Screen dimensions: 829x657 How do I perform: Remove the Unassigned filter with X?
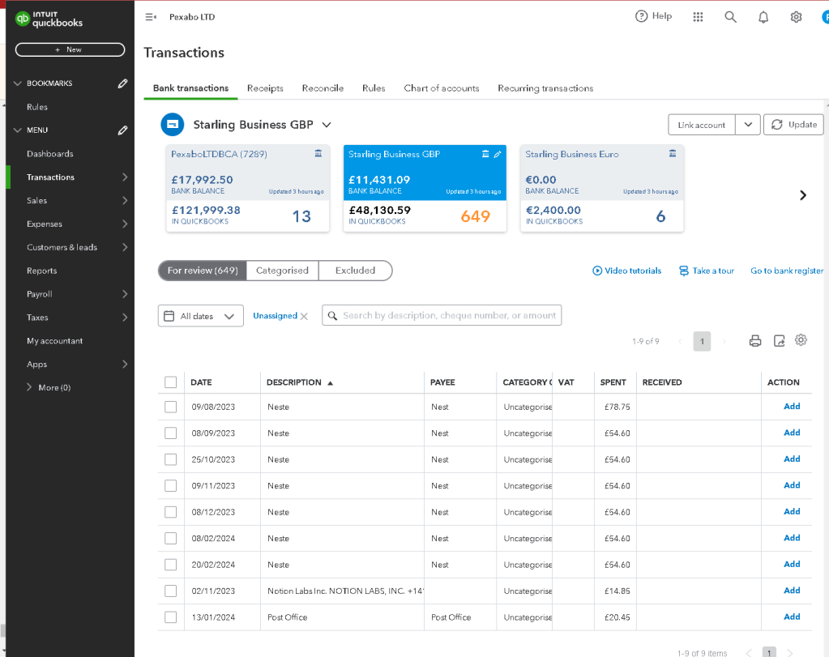click(x=304, y=316)
